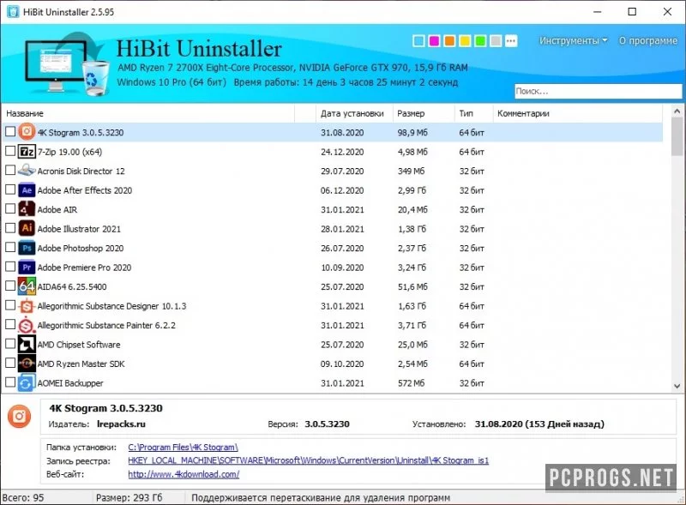Select the yellow theme color swatch

[465, 40]
